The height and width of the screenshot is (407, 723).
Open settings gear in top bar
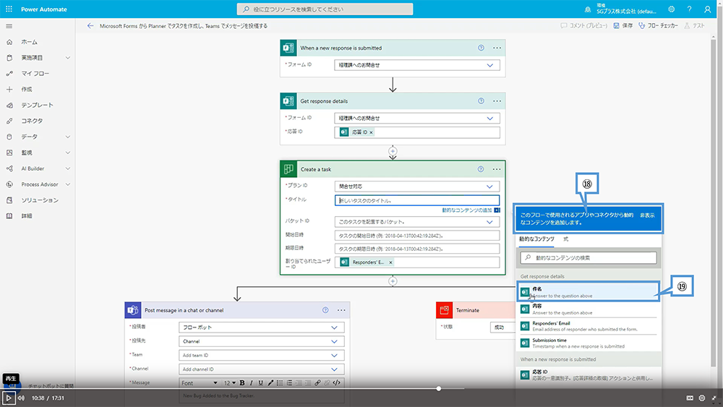[x=672, y=9]
